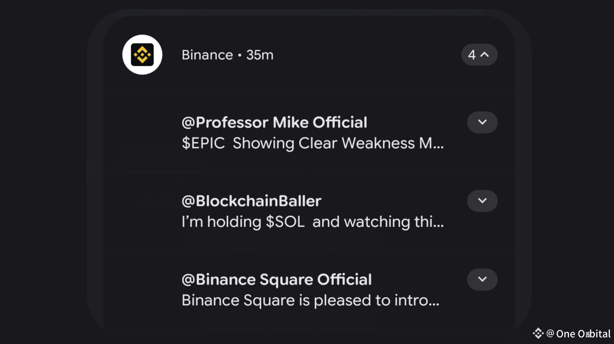Open the @Binance Square Official notification title
The image size is (614, 344).
(x=277, y=279)
